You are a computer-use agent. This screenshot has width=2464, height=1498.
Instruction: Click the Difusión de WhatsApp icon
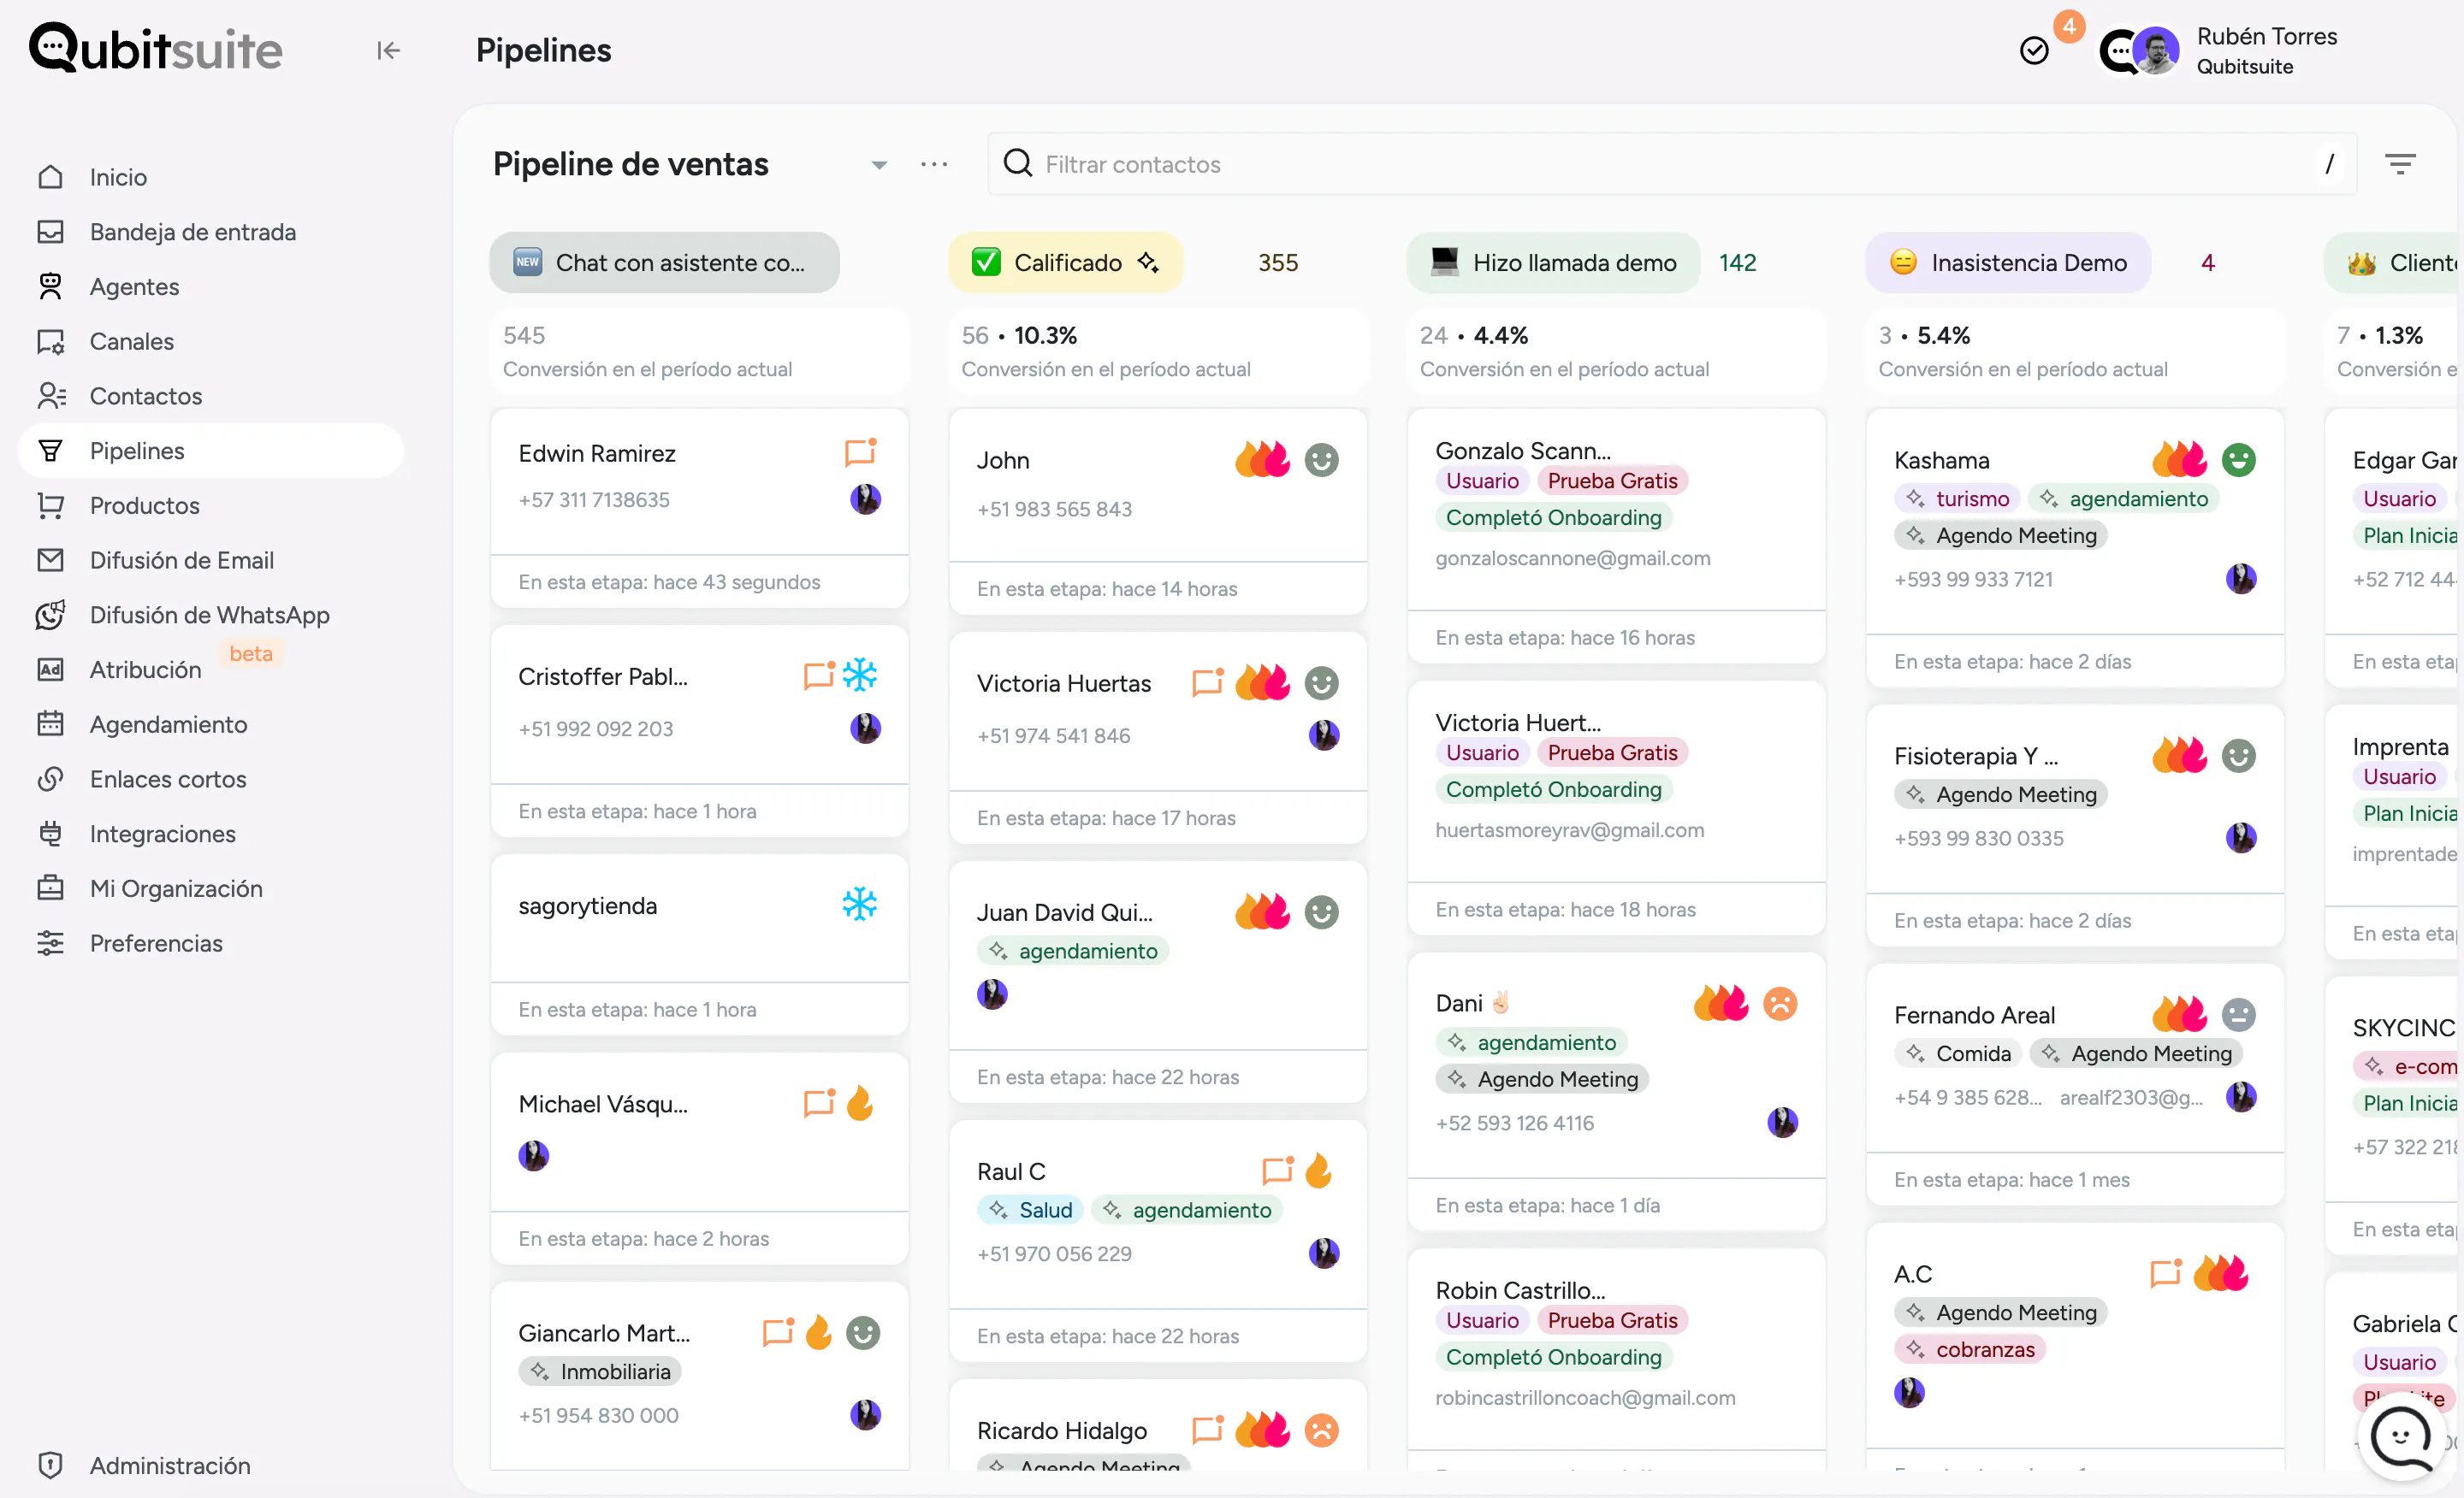coord(51,615)
